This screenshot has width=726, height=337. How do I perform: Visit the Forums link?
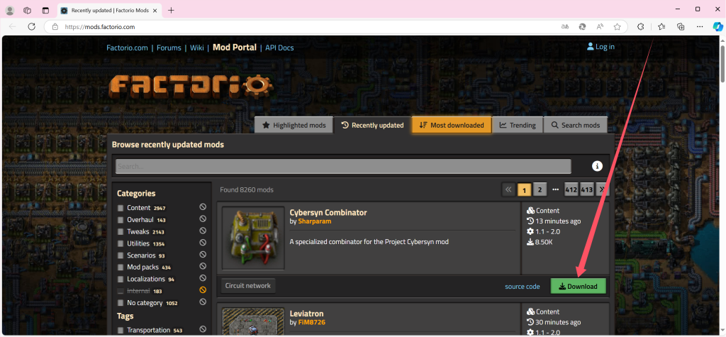pos(169,48)
